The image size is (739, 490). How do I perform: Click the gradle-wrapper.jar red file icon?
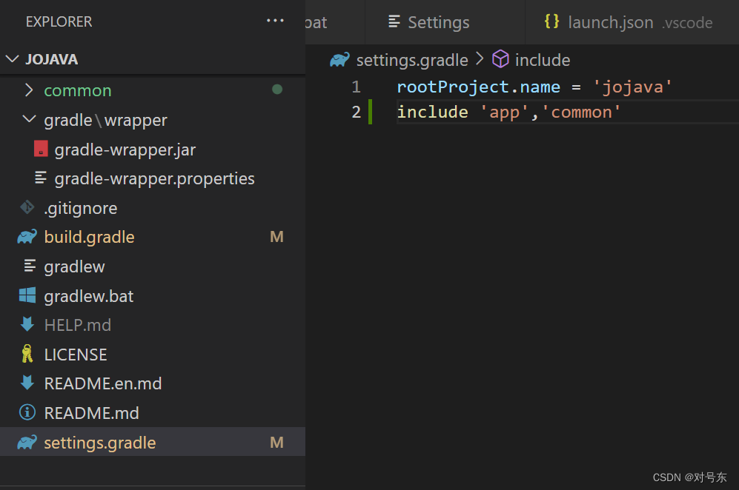coord(42,149)
